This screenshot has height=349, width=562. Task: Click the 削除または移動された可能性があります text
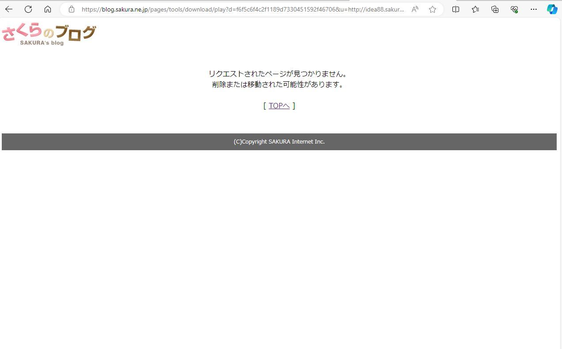[x=278, y=84]
